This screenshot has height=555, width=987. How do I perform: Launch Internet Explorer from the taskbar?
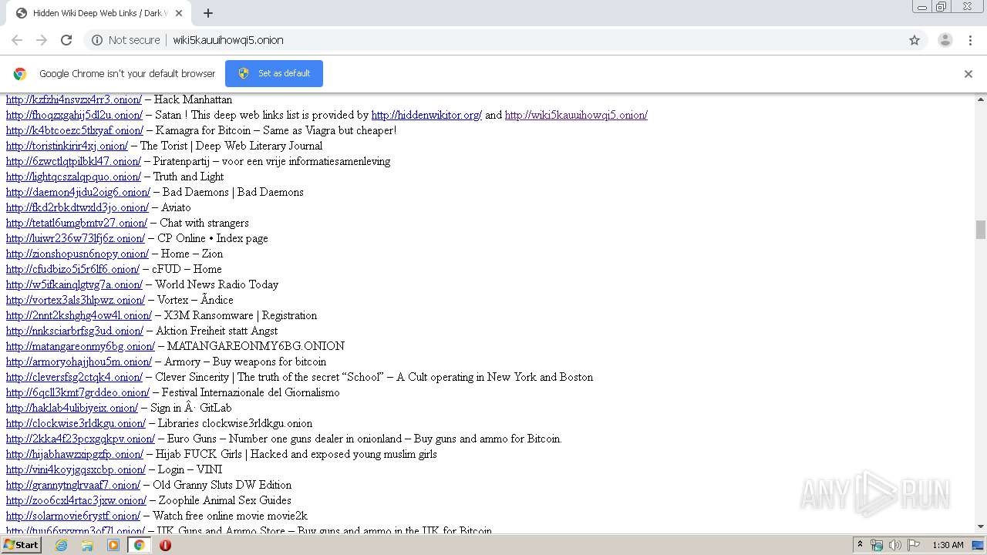[61, 545]
